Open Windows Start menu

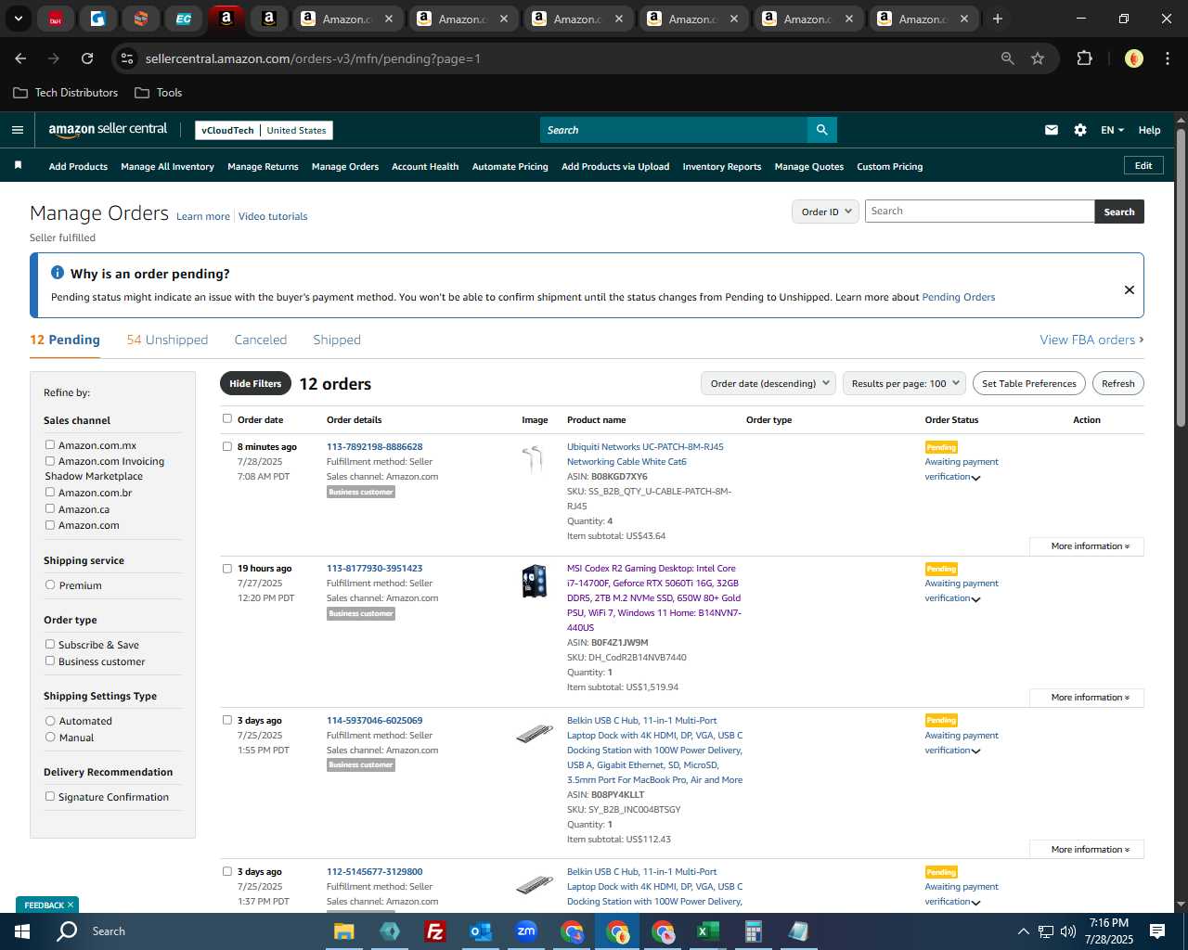click(21, 931)
